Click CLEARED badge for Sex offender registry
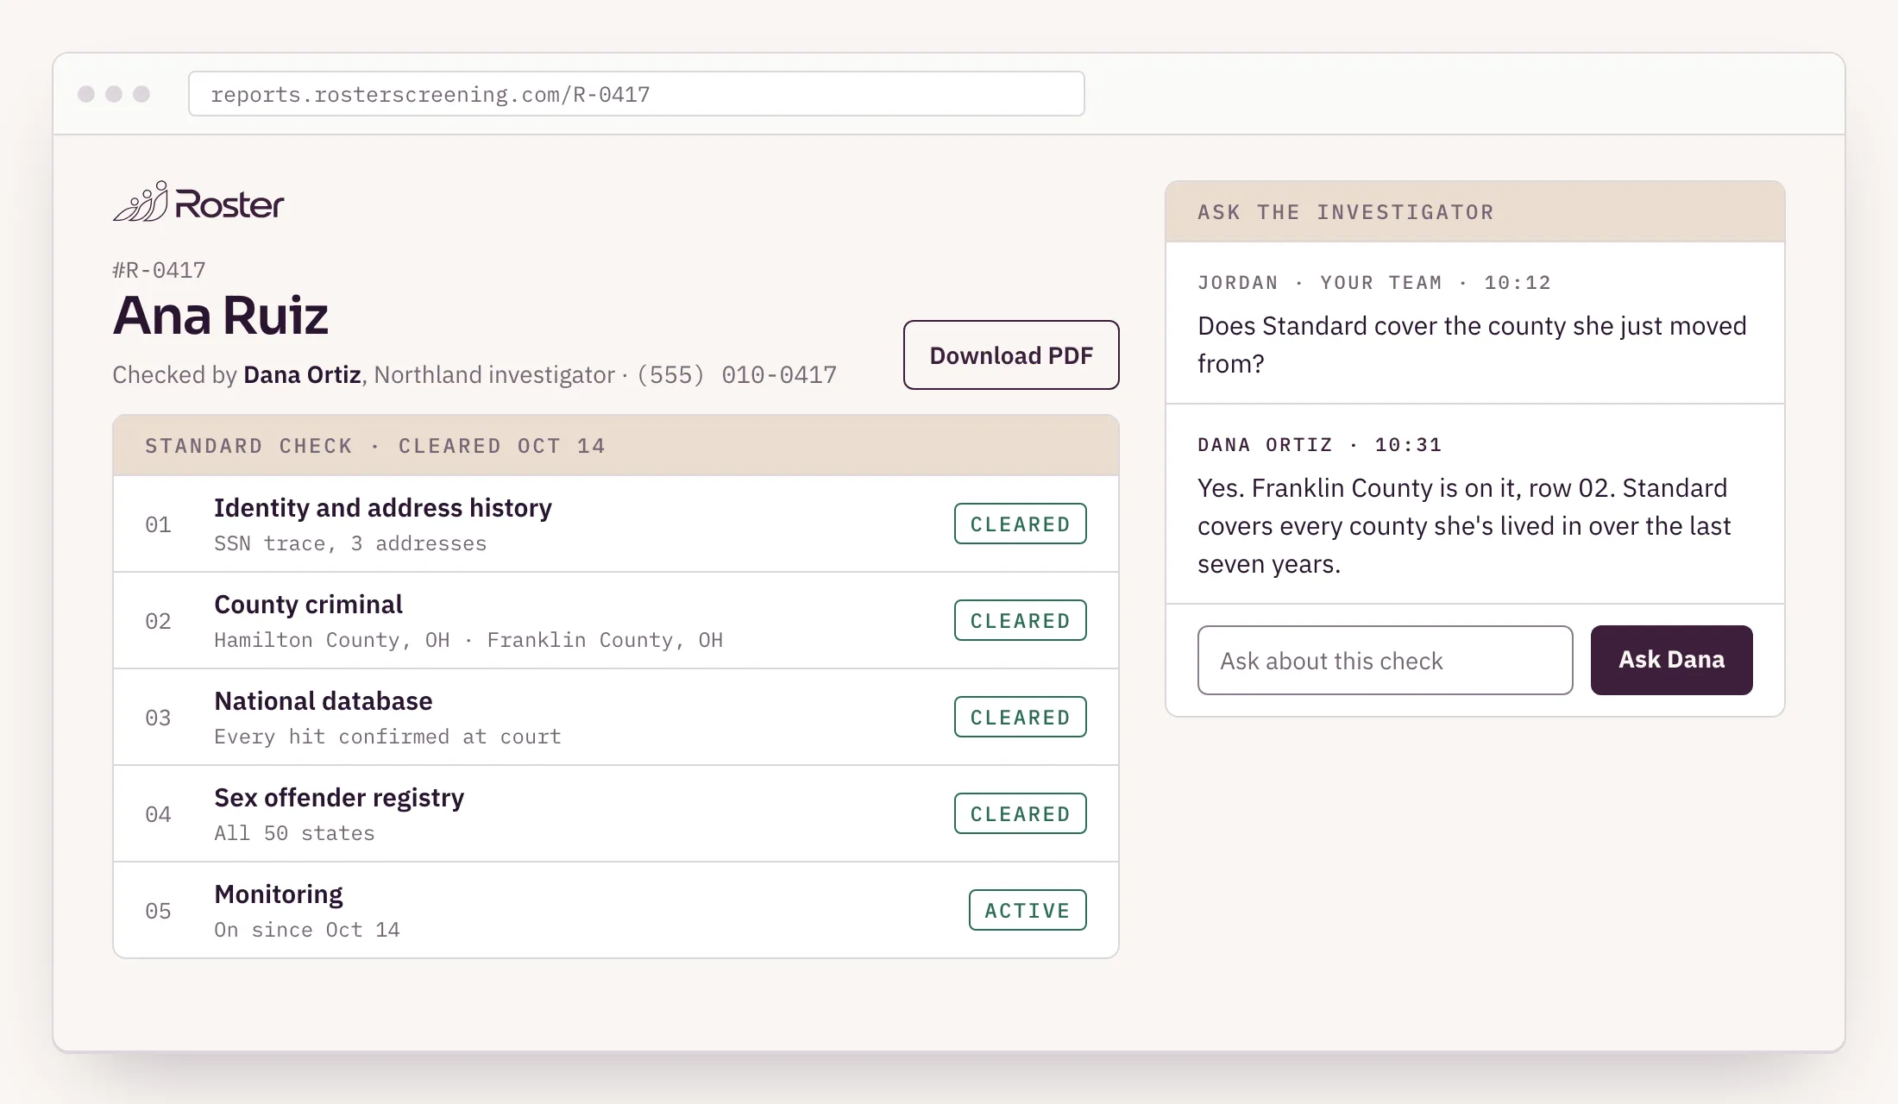The width and height of the screenshot is (1898, 1104). [1020, 813]
